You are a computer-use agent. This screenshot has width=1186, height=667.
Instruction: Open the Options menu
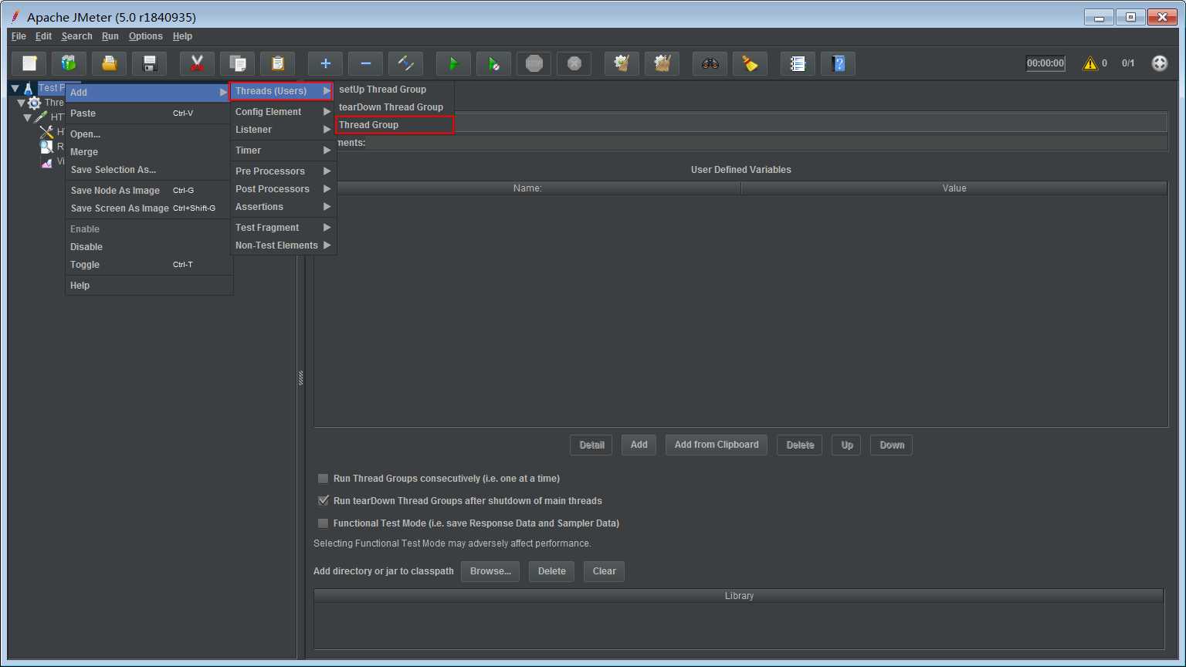click(x=145, y=36)
